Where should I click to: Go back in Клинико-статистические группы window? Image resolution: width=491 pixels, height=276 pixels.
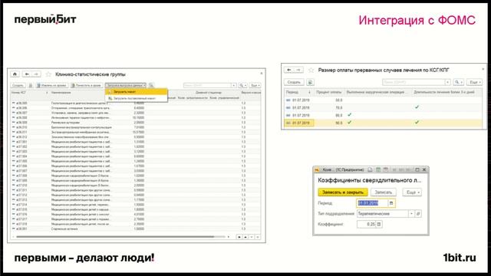pyautogui.click(x=28, y=74)
